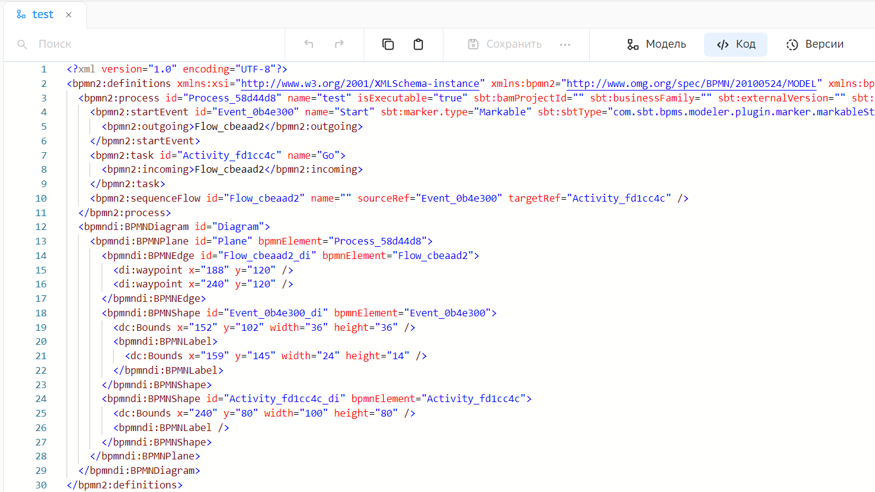
Task: Open the Версии history panel
Action: coord(815,44)
